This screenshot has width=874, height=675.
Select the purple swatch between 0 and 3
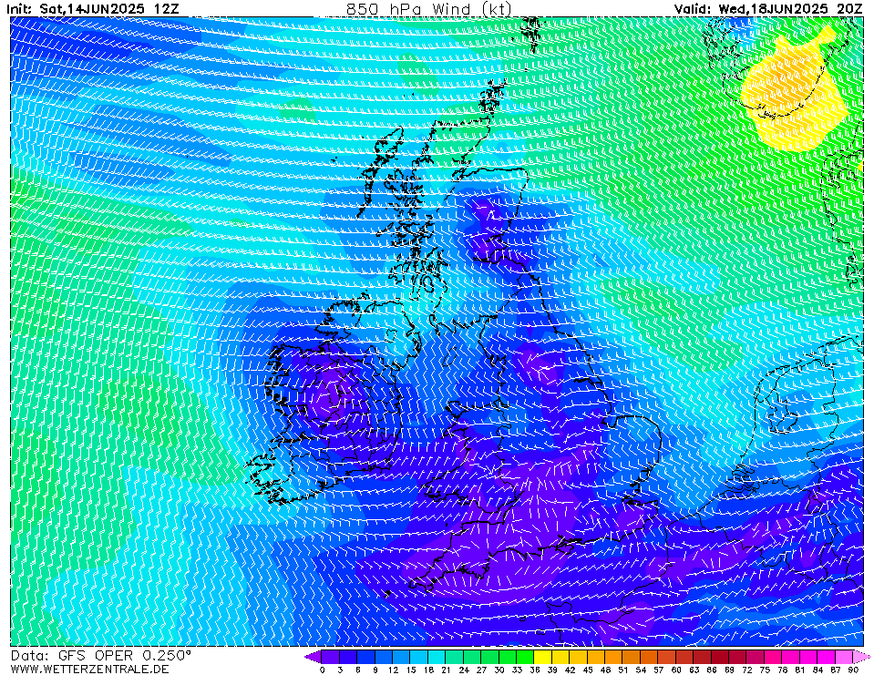[x=331, y=657]
